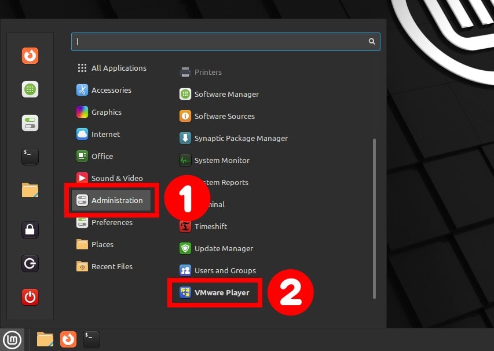Click the Update Manager shield icon
Screen dimensions: 494x351
coord(185,248)
